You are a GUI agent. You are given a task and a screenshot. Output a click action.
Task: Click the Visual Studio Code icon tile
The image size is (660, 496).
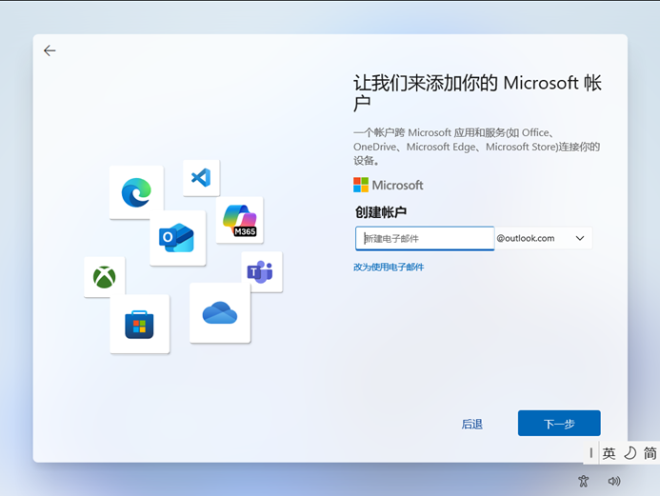[201, 177]
